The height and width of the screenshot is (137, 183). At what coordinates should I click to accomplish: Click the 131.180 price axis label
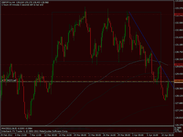click(179, 45)
